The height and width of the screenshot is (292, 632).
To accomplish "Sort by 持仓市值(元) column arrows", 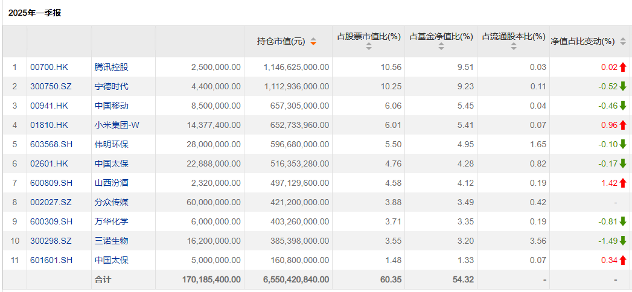I will pyautogui.click(x=313, y=42).
